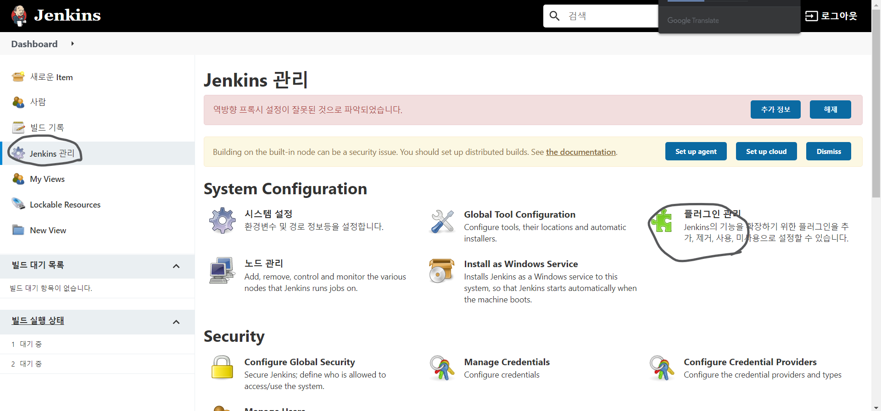Open Global Tool Configuration link

(519, 214)
